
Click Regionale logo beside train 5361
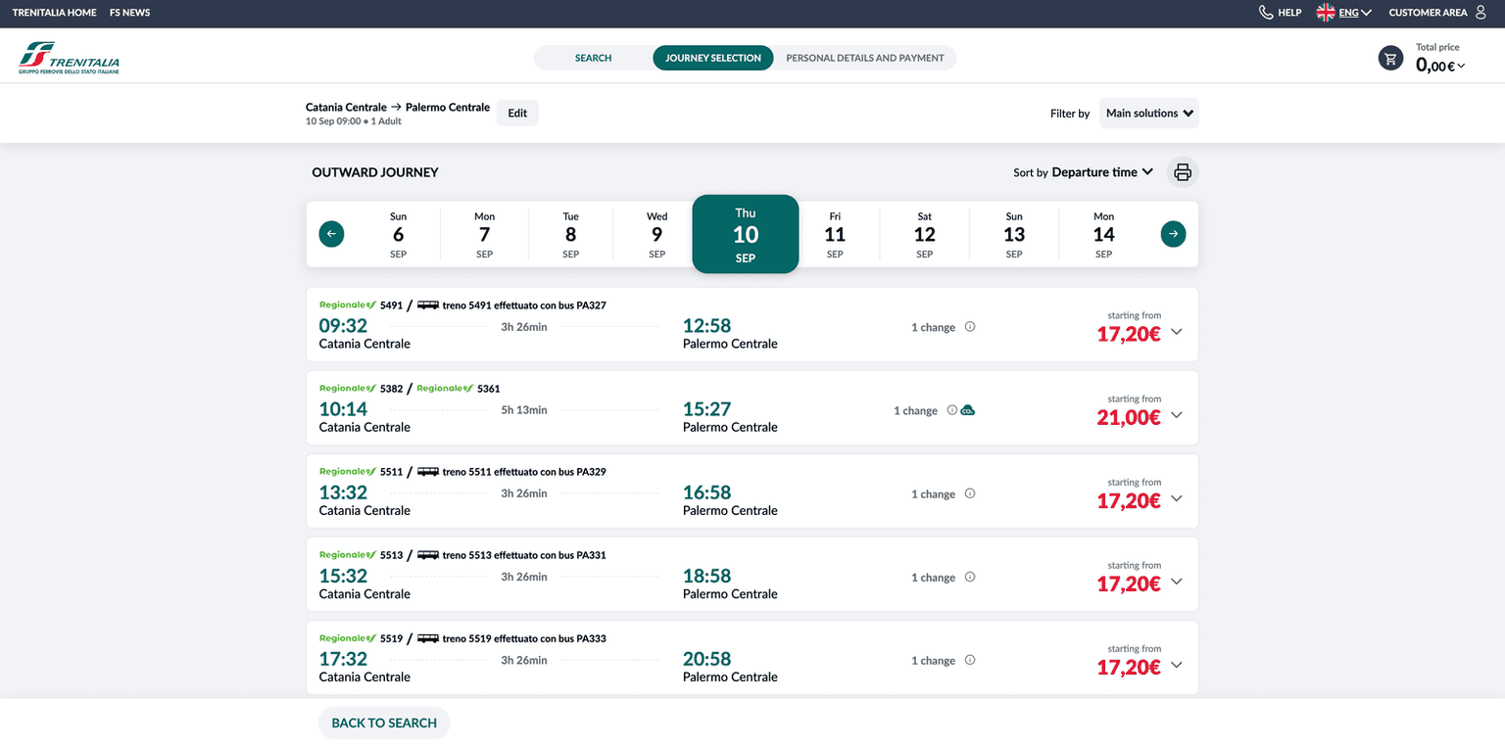coord(445,389)
